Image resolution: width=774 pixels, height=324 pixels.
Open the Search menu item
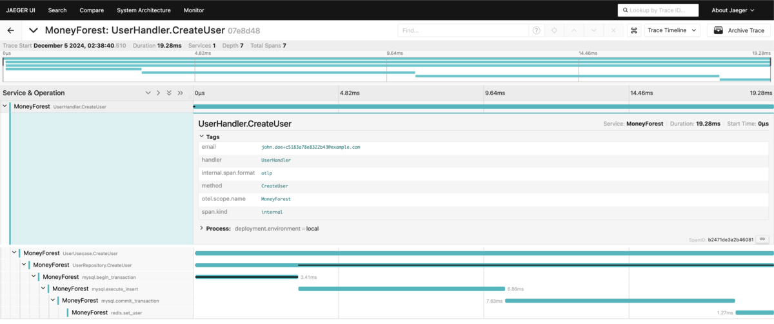coord(57,10)
